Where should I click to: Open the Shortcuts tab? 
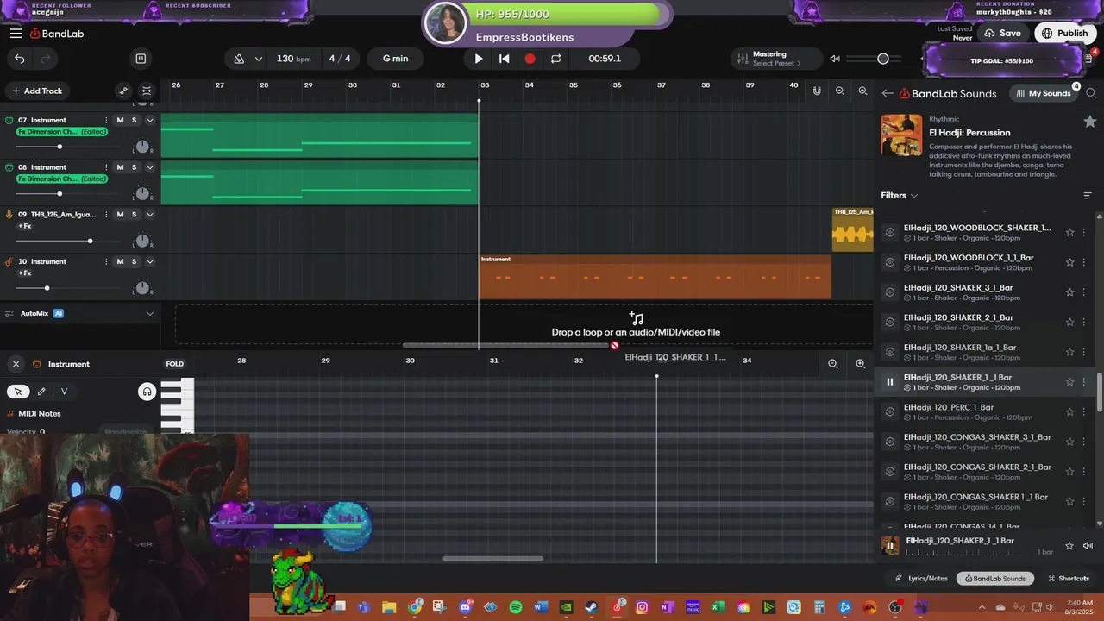click(1068, 579)
